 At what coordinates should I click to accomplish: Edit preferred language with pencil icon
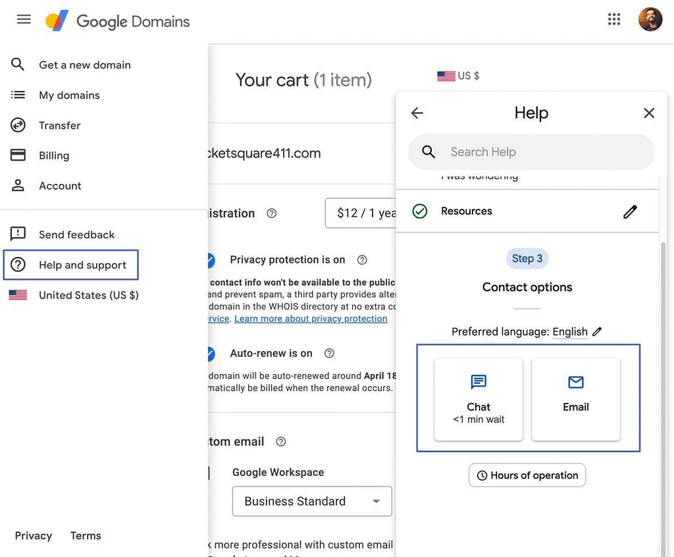[x=597, y=331]
